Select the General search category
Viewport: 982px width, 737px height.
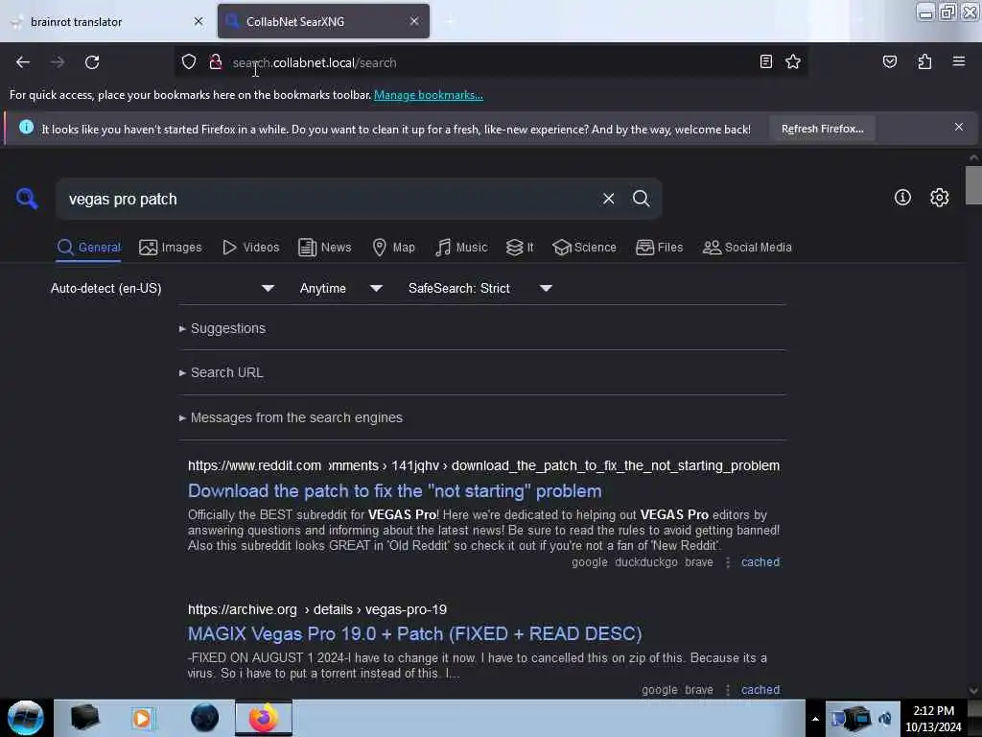coord(88,247)
